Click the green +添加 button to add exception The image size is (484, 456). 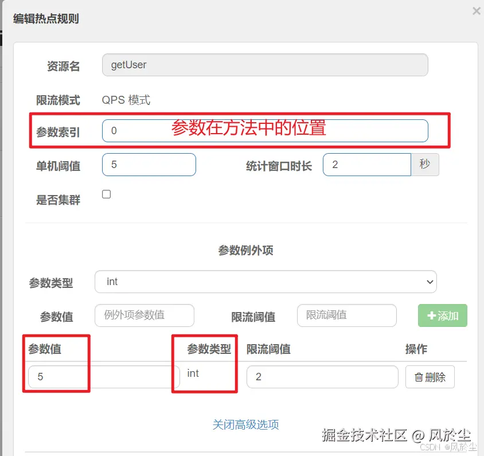[x=442, y=315]
